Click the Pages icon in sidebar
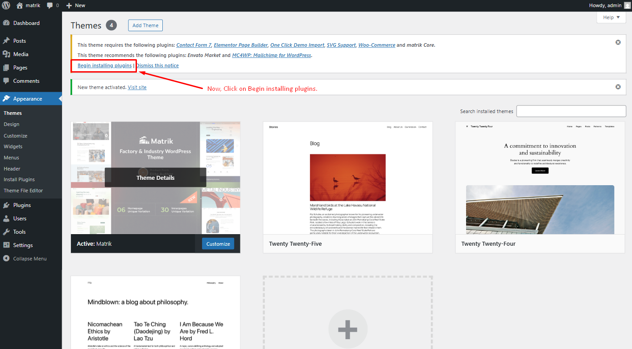The image size is (632, 349). [6, 68]
